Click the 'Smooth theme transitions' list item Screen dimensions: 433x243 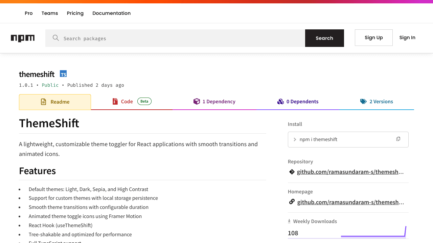pos(89,207)
